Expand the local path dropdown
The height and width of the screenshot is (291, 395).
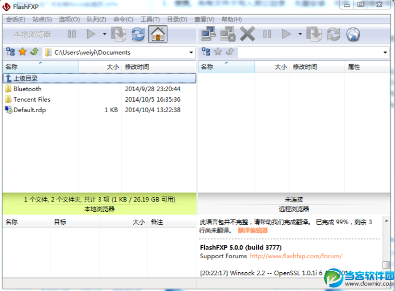[191, 53]
